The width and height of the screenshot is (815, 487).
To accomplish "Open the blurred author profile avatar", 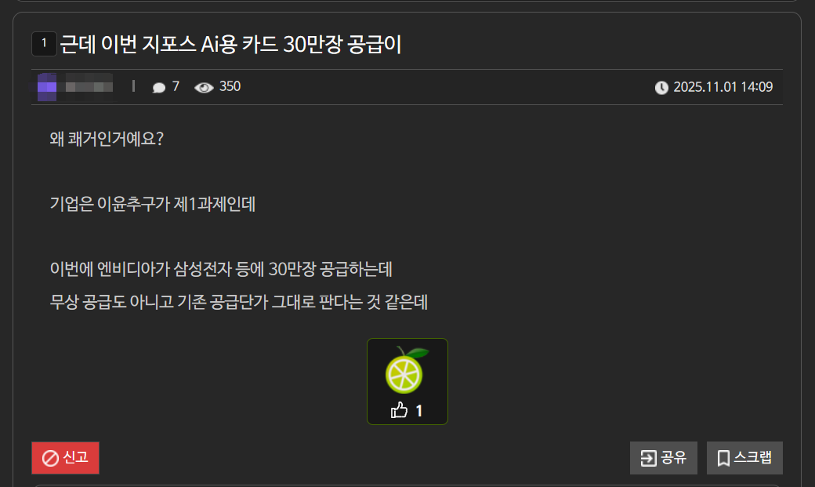I will click(x=47, y=87).
